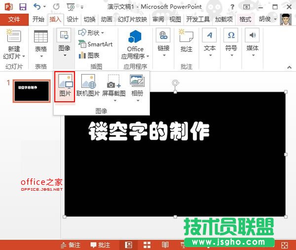Open the undo history dropdown arrow
Screen dimensions: 296x250
pos(44,7)
